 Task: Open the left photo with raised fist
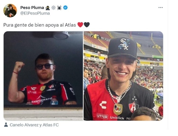pos(43,76)
